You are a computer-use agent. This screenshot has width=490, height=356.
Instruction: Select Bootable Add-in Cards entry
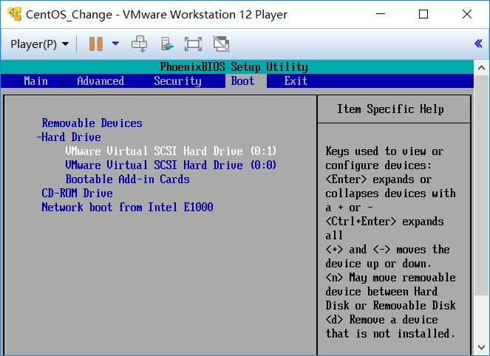click(128, 179)
